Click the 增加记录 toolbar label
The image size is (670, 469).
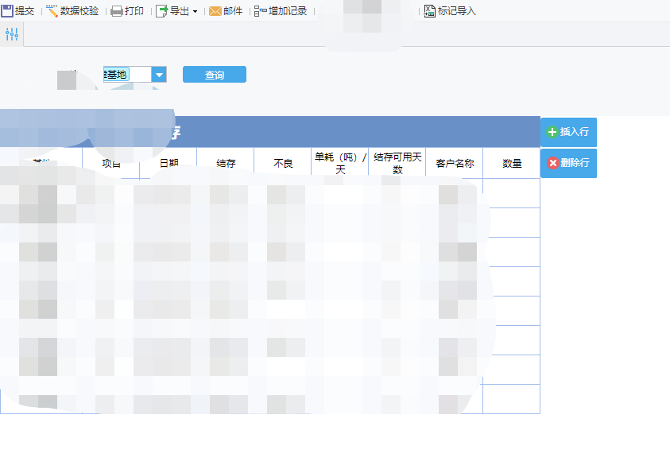point(288,11)
